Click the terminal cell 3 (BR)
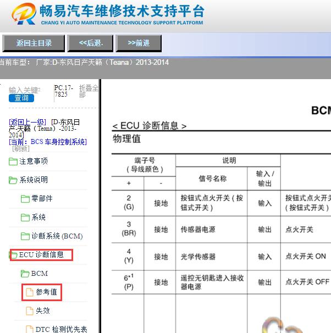This screenshot has height=333, width=331. coord(129,229)
